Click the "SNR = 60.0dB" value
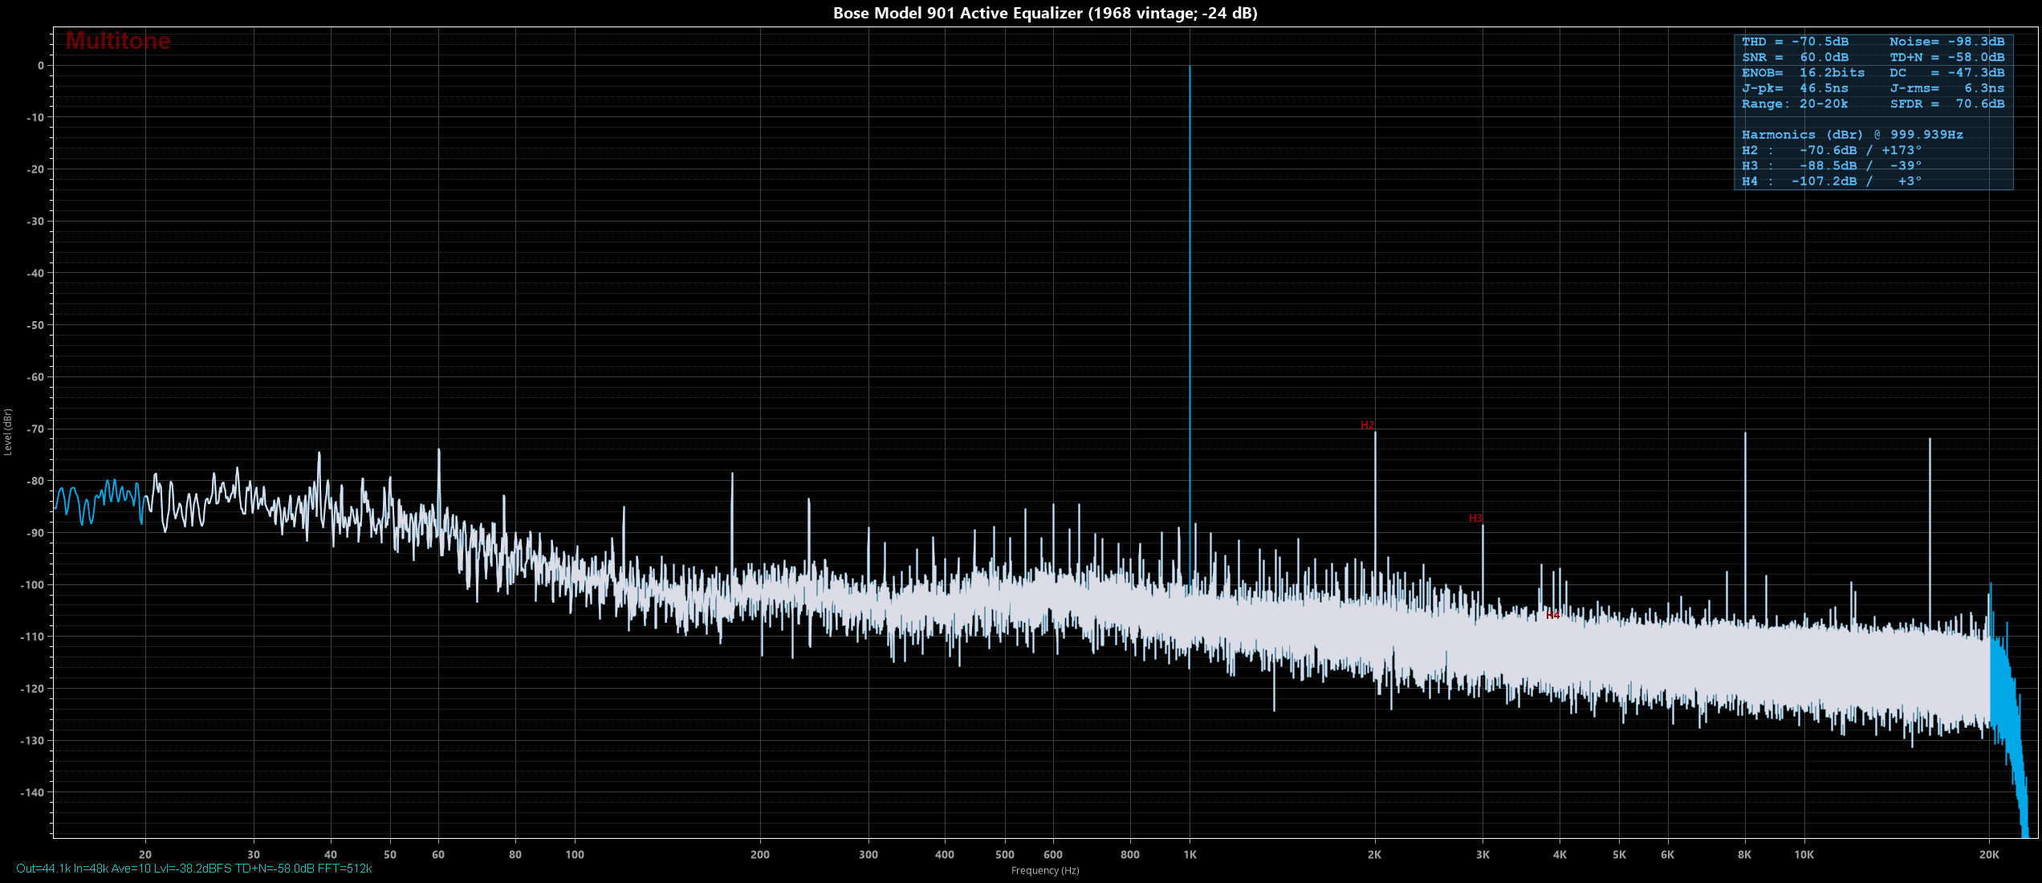The image size is (2042, 883). click(1795, 58)
